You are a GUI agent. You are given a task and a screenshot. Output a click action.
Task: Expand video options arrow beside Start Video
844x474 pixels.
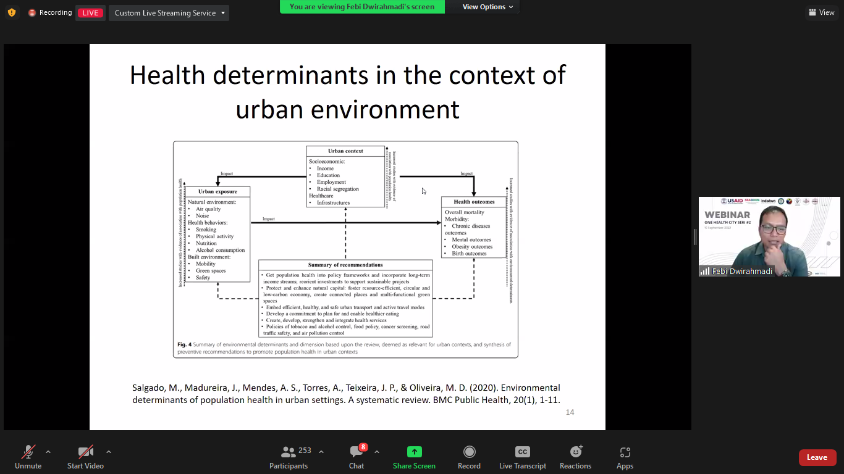[109, 452]
